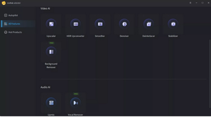Click the Background Remover label
Image resolution: width=211 pixels, height=117 pixels.
point(51,66)
